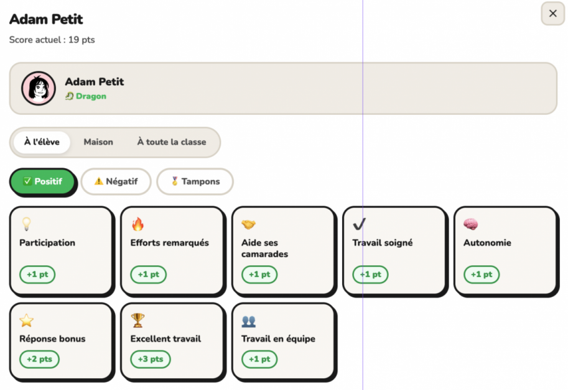
Task: Switch to the Maison tab
Action: 98,142
